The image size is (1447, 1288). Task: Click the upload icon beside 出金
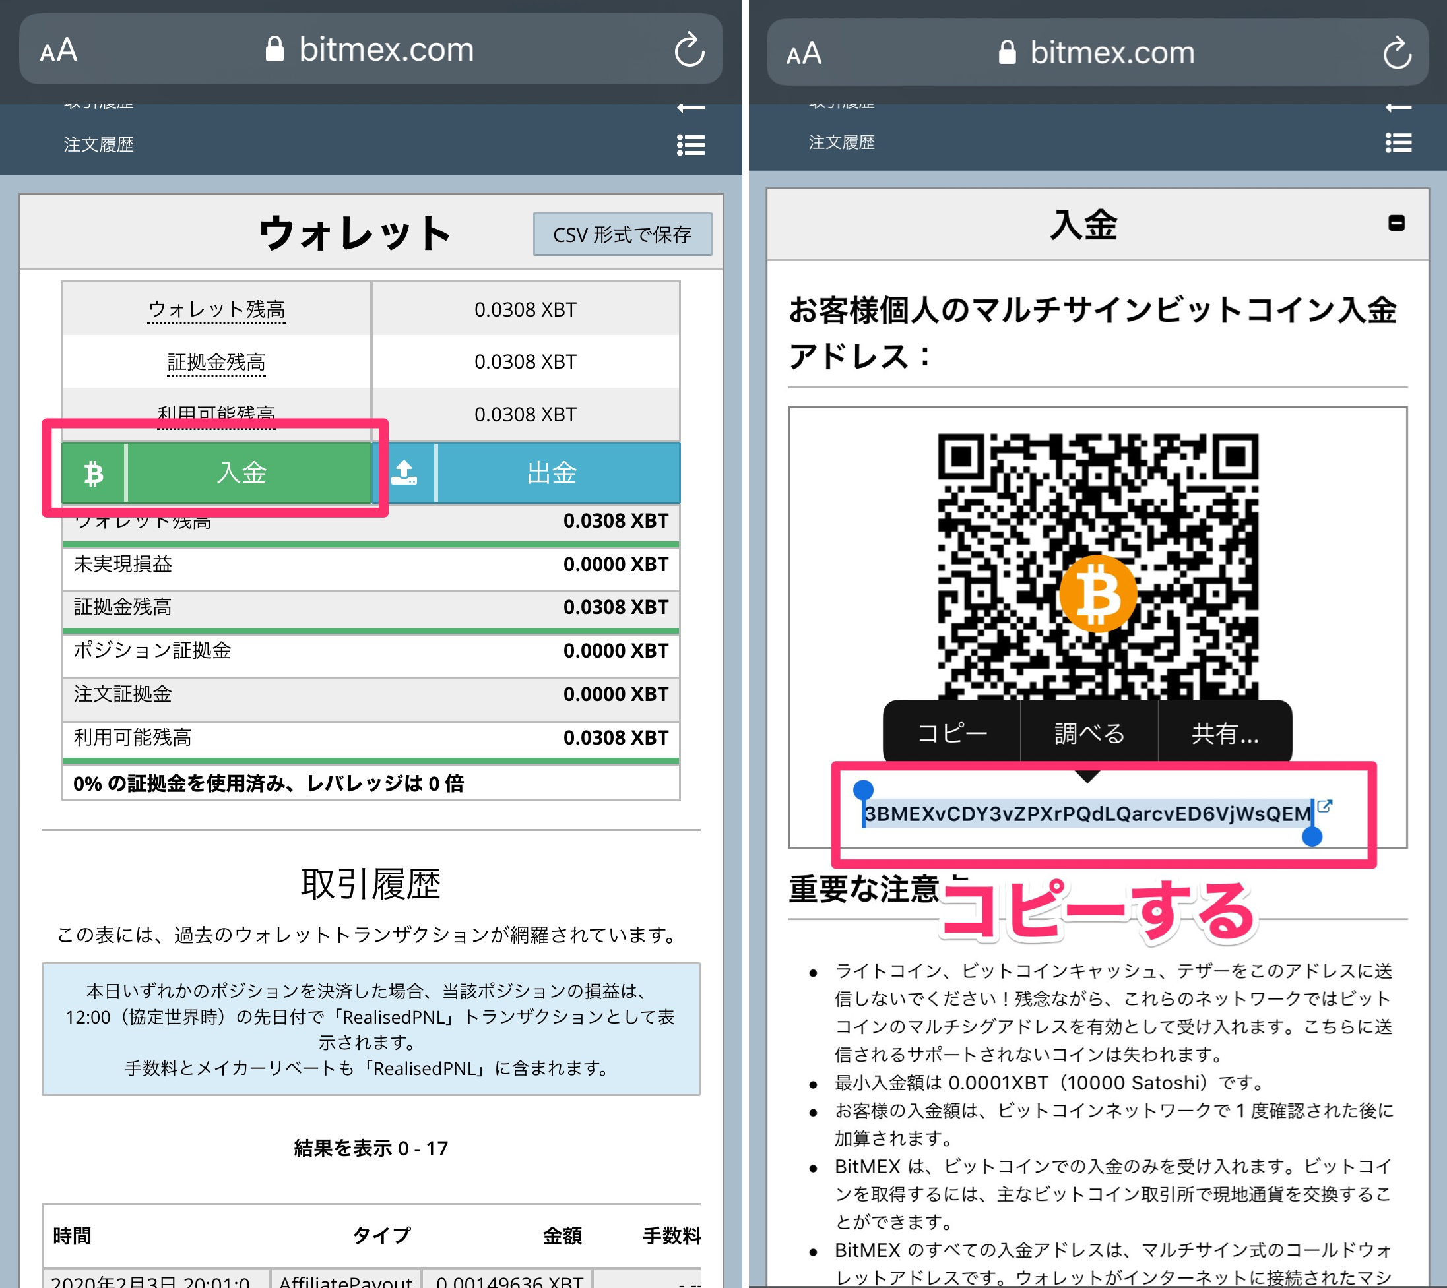point(404,473)
